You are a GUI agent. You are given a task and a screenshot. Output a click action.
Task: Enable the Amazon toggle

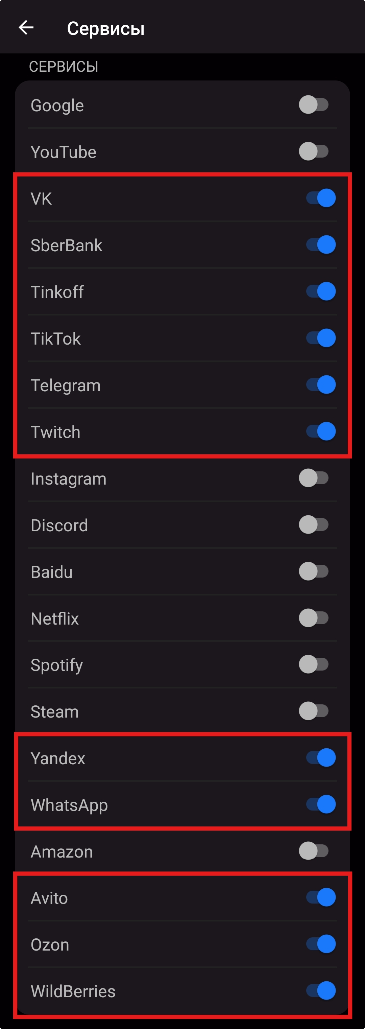coord(314,851)
